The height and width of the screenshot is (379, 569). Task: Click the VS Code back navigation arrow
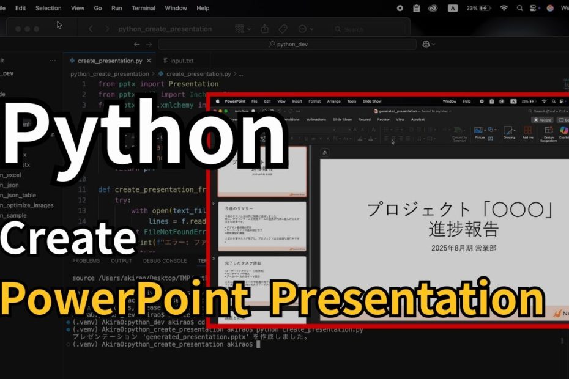136,44
